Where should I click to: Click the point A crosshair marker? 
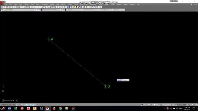49,39
